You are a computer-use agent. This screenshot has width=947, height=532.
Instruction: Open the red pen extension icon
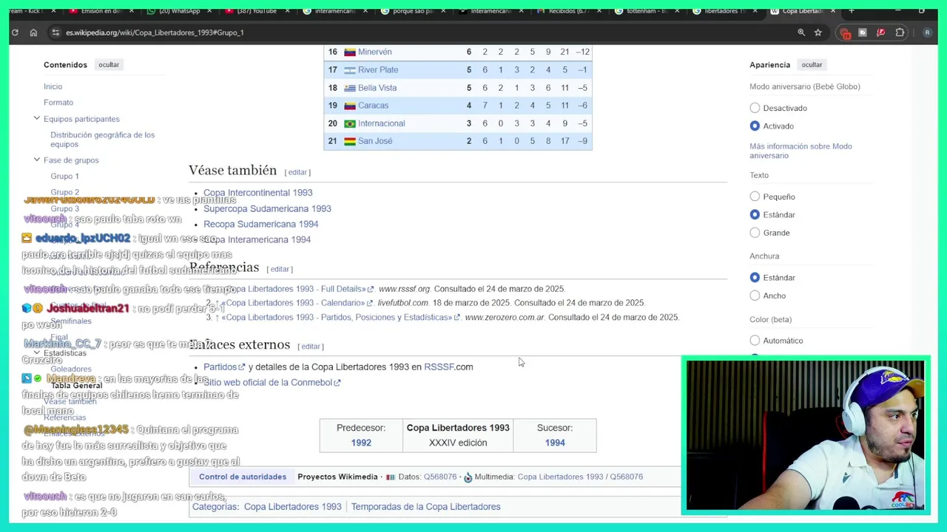(x=880, y=33)
